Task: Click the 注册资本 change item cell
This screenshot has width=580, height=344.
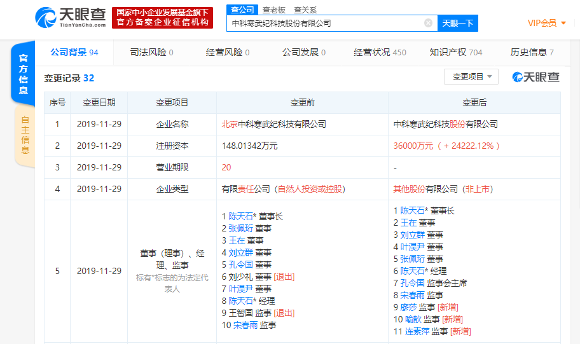Action: pos(172,146)
